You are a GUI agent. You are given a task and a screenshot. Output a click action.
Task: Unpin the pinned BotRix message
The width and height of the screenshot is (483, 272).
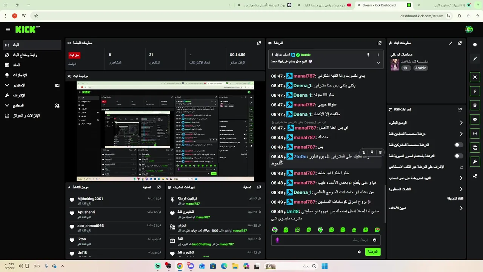[368, 55]
